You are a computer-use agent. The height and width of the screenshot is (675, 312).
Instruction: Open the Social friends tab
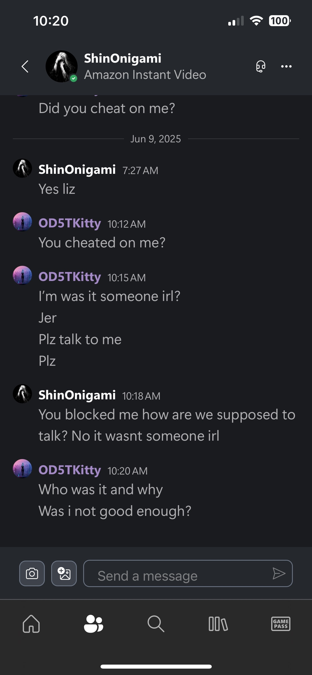[x=93, y=624]
